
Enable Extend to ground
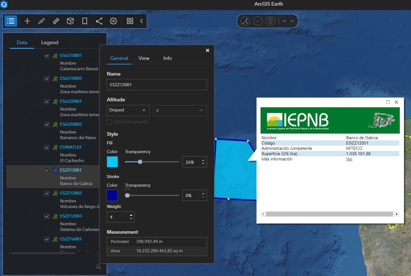[109, 122]
